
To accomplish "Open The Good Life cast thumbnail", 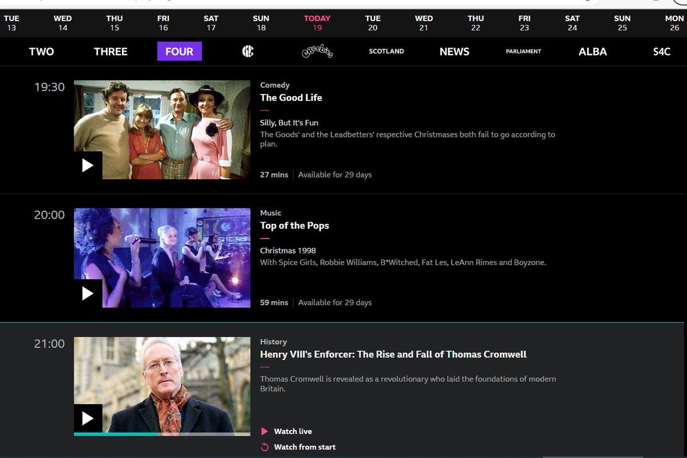I will coord(162,130).
